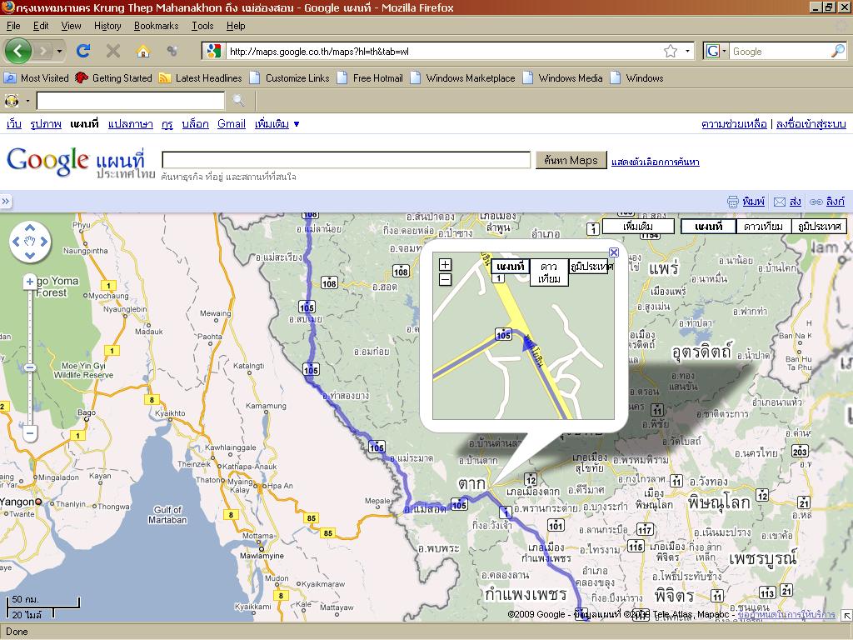
Task: Close the map info popup window
Action: point(614,252)
